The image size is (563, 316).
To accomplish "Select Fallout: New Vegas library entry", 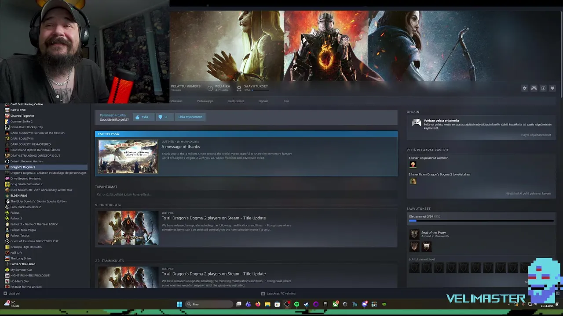I will click(23, 230).
